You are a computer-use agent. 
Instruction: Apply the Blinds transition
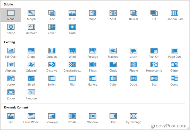[93, 67]
